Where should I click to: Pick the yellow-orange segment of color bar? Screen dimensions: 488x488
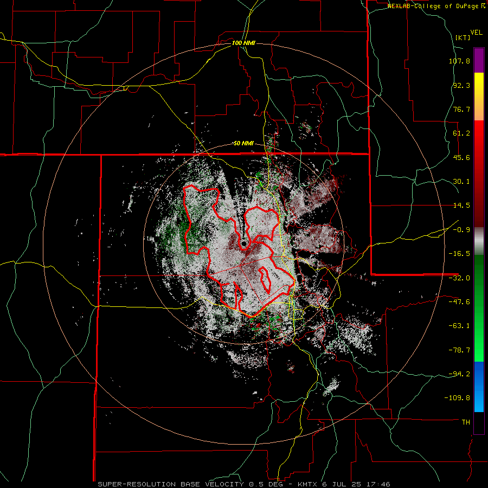pos(479,97)
